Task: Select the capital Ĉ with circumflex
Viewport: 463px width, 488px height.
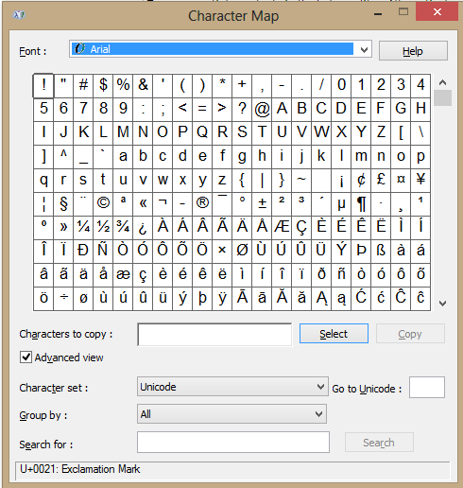Action: (x=401, y=298)
